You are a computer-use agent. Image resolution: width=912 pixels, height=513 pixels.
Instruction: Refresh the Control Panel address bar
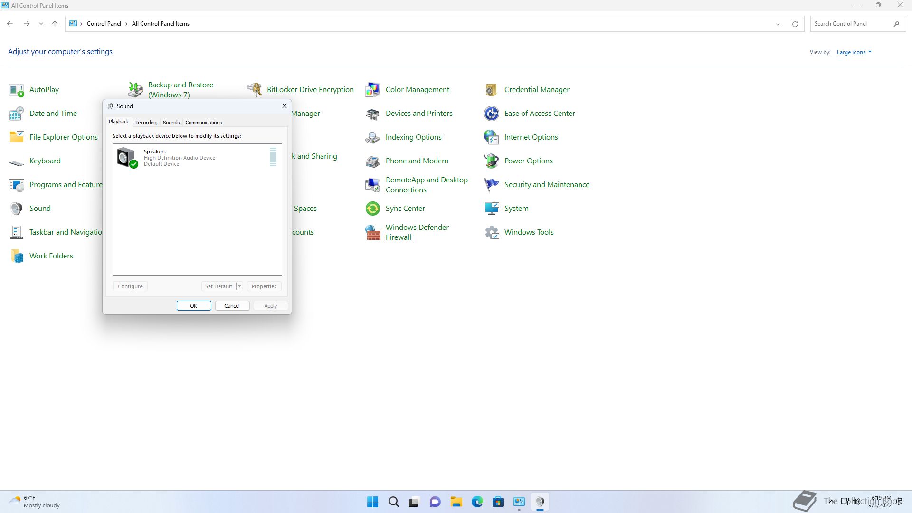795,24
